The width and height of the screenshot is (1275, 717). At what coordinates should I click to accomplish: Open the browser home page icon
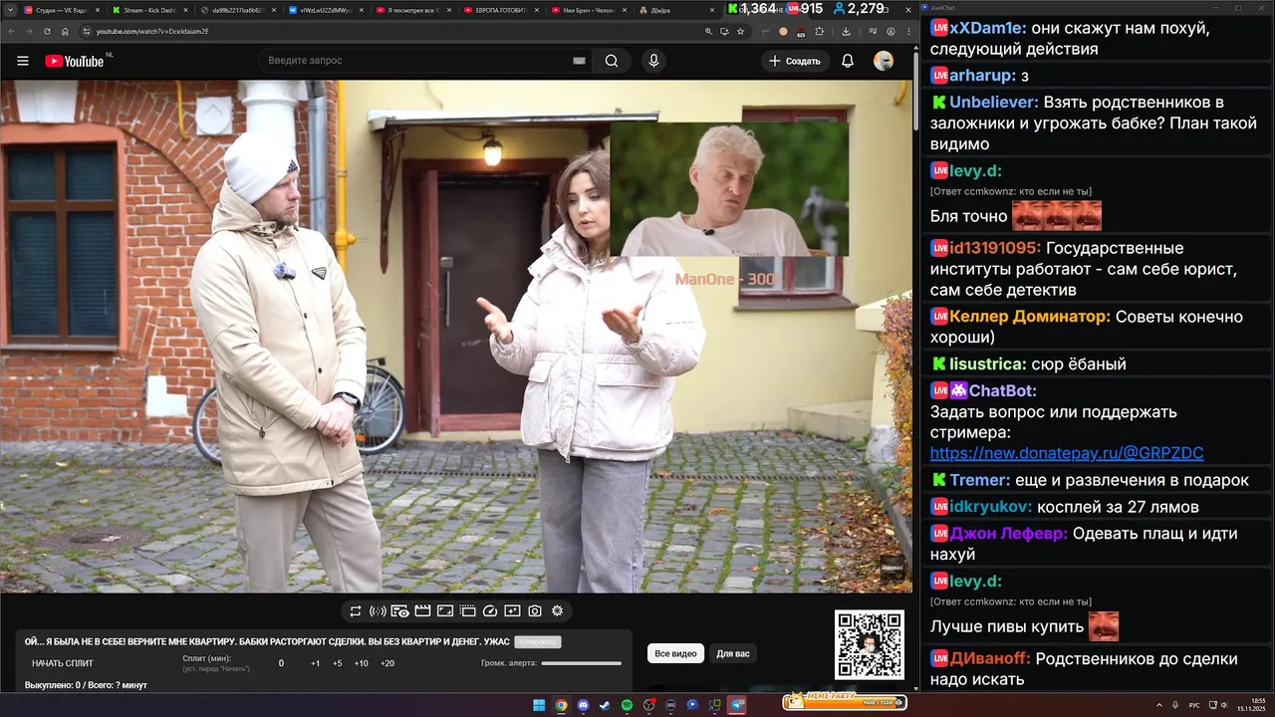tap(65, 31)
